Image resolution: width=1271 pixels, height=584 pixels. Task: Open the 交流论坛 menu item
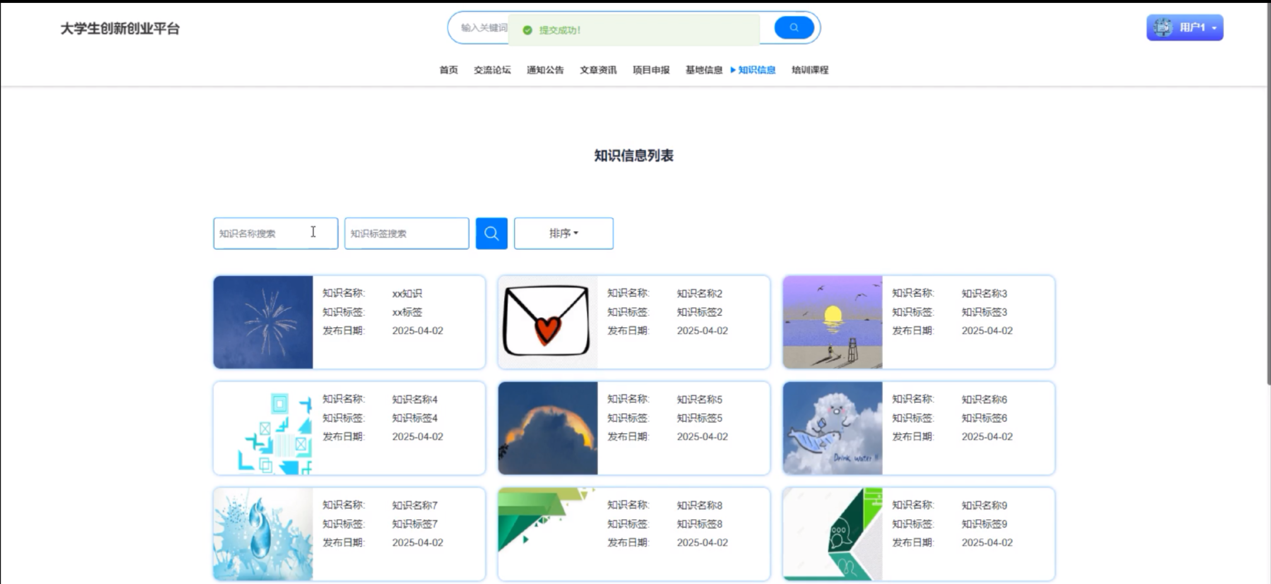pyautogui.click(x=492, y=70)
